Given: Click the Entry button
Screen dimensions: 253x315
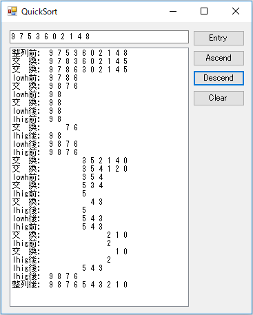Looking at the screenshot, I should (219, 38).
